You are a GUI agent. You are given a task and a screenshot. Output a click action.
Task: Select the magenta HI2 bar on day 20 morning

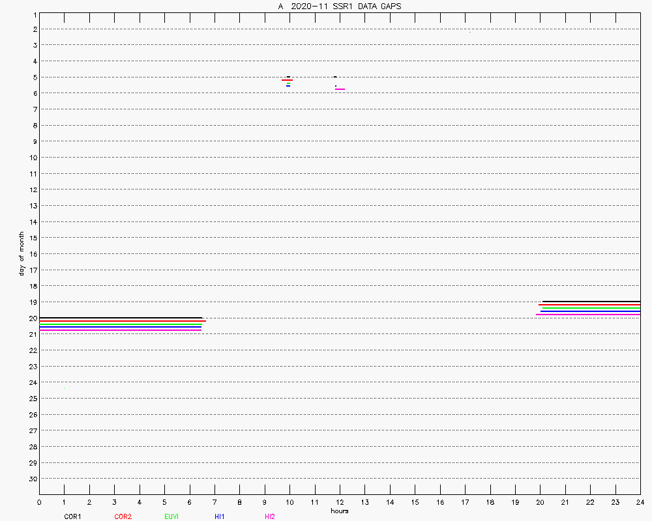(x=121, y=330)
